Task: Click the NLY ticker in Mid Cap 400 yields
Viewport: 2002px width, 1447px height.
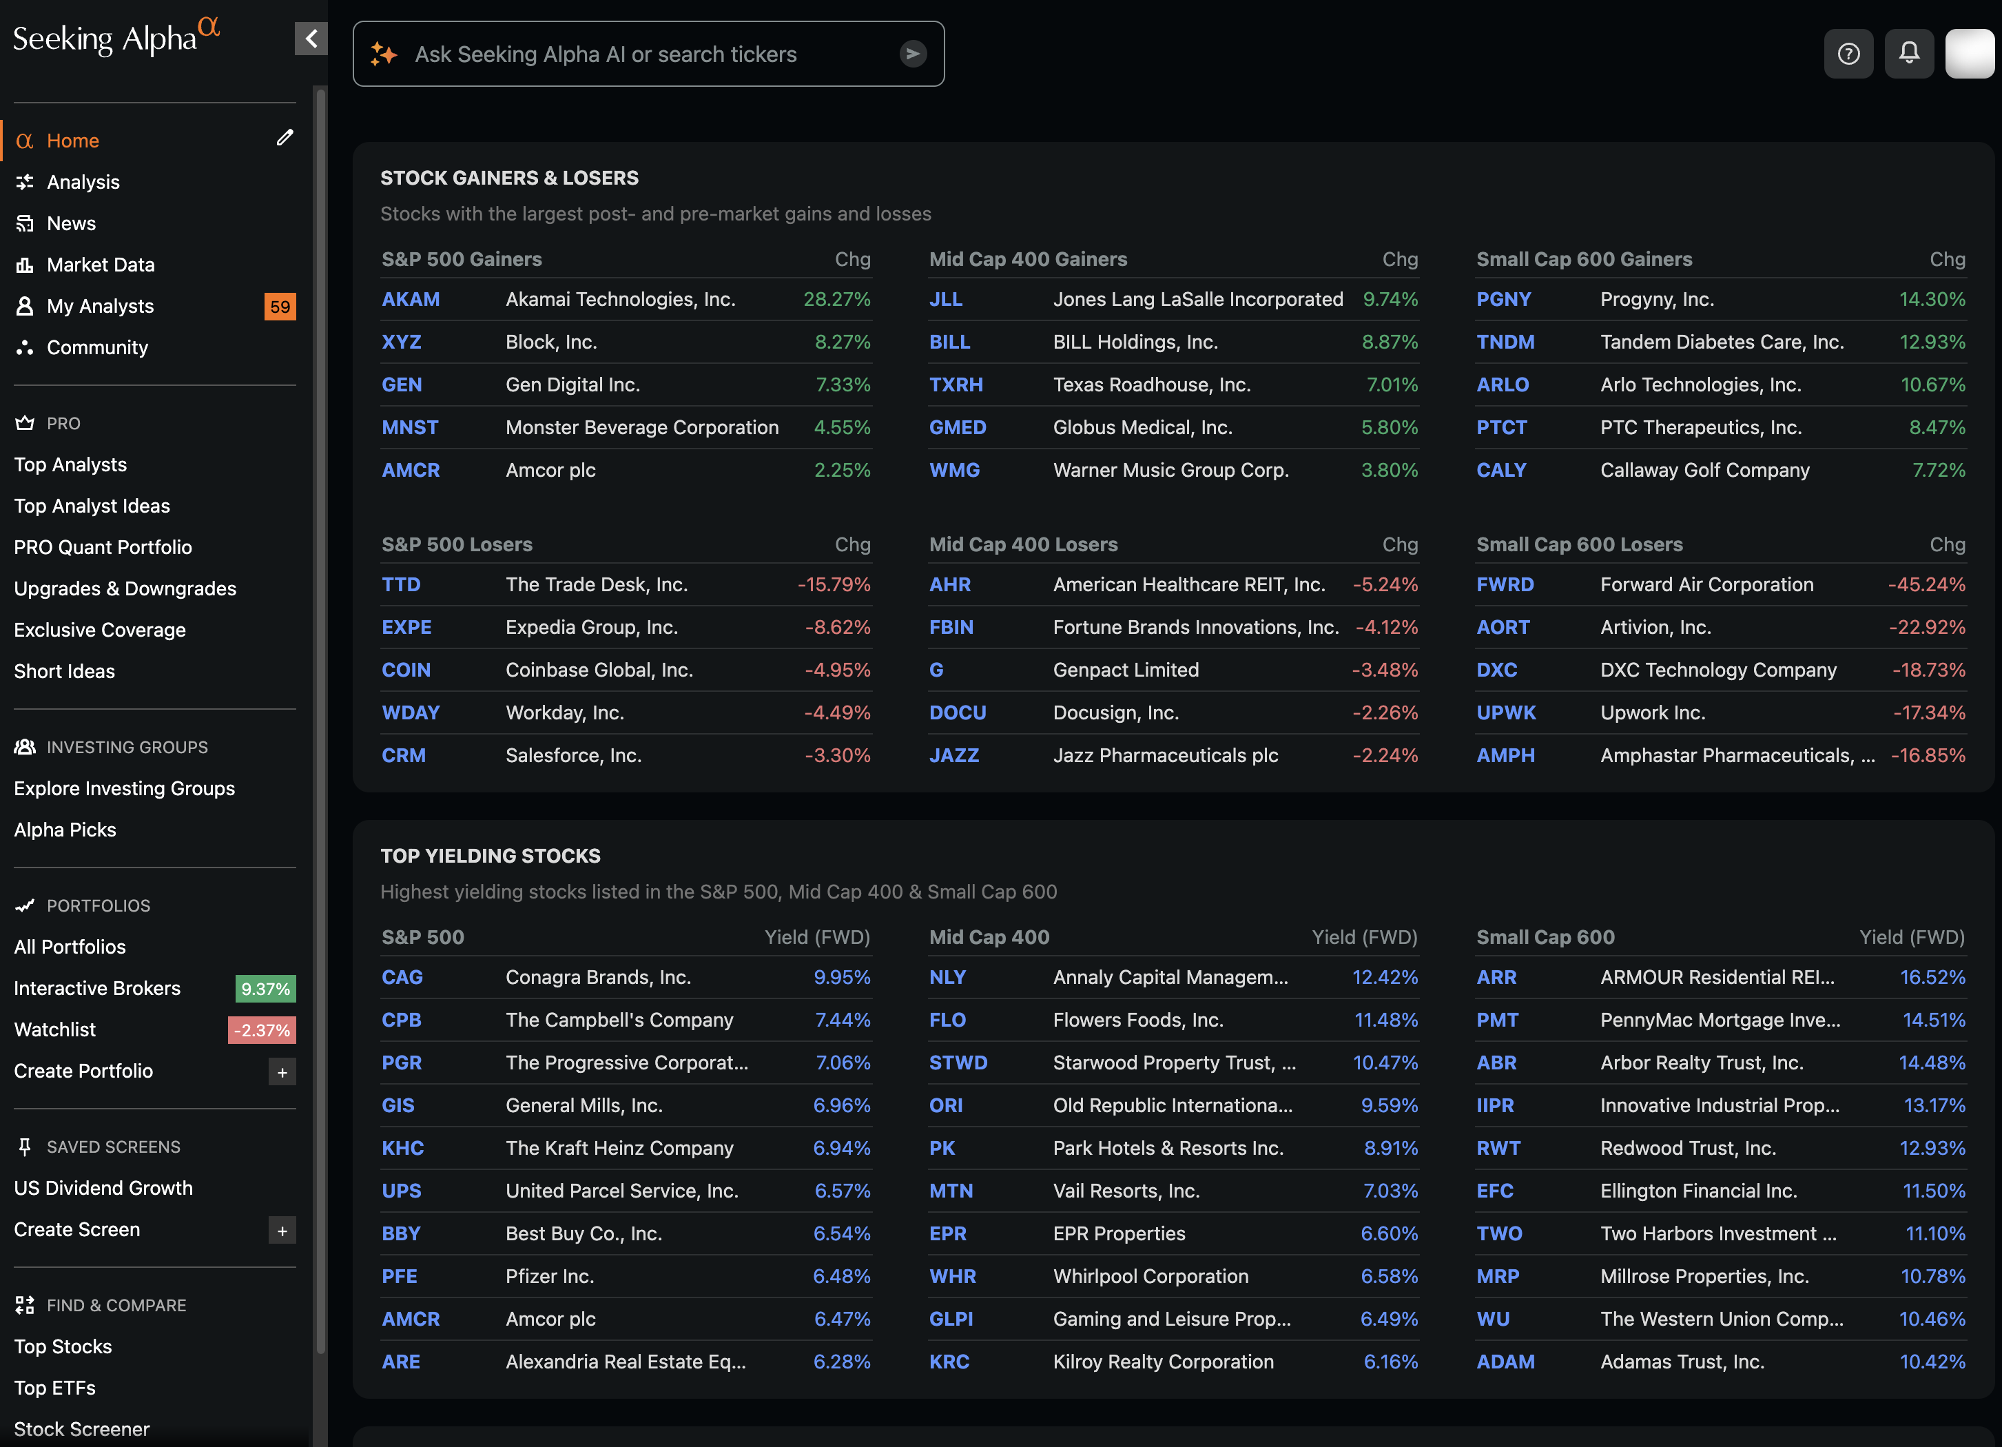Action: coord(947,977)
